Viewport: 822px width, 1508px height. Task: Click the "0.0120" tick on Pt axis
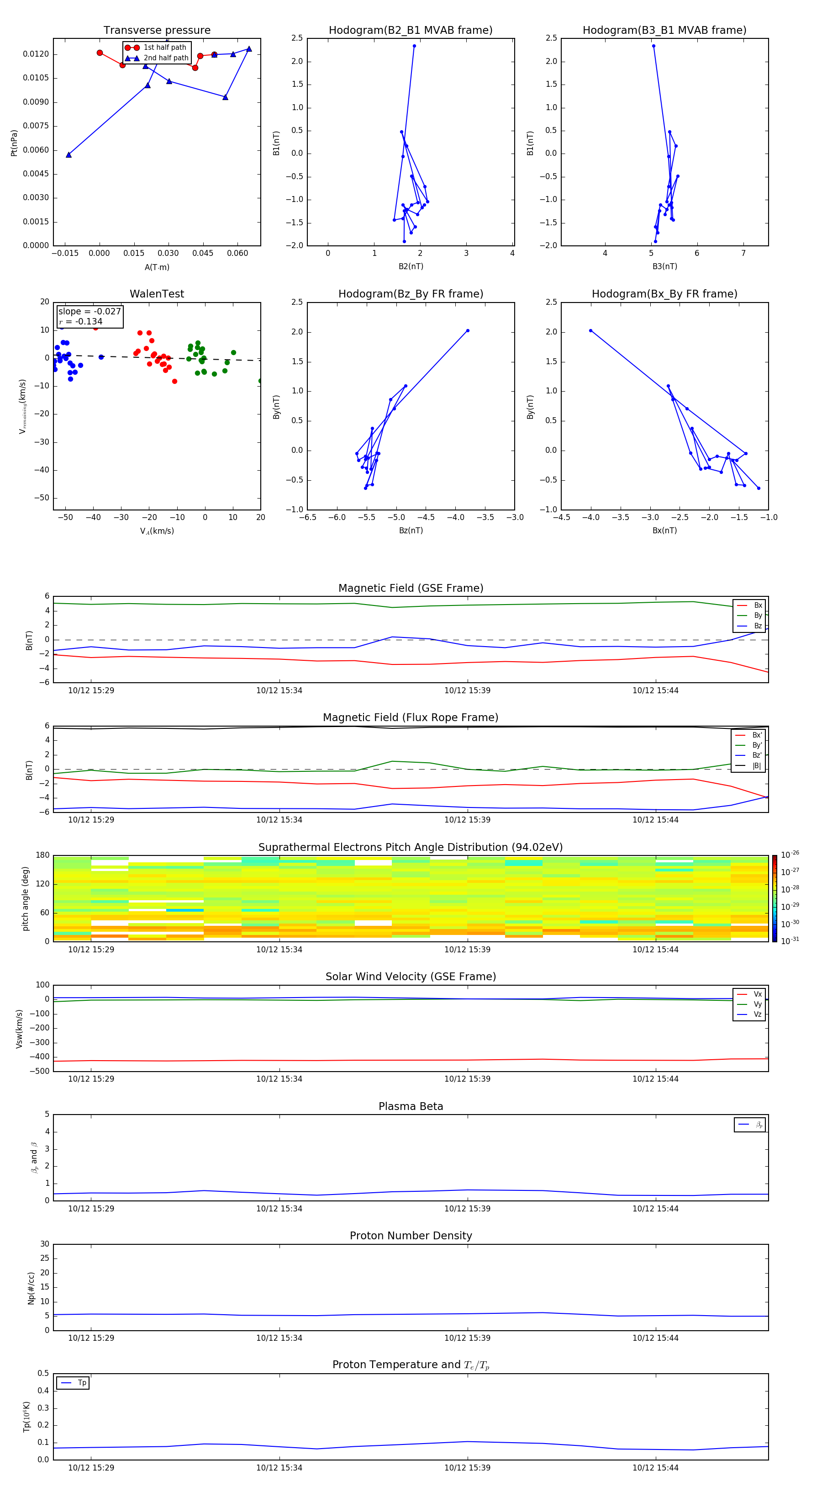pos(36,54)
